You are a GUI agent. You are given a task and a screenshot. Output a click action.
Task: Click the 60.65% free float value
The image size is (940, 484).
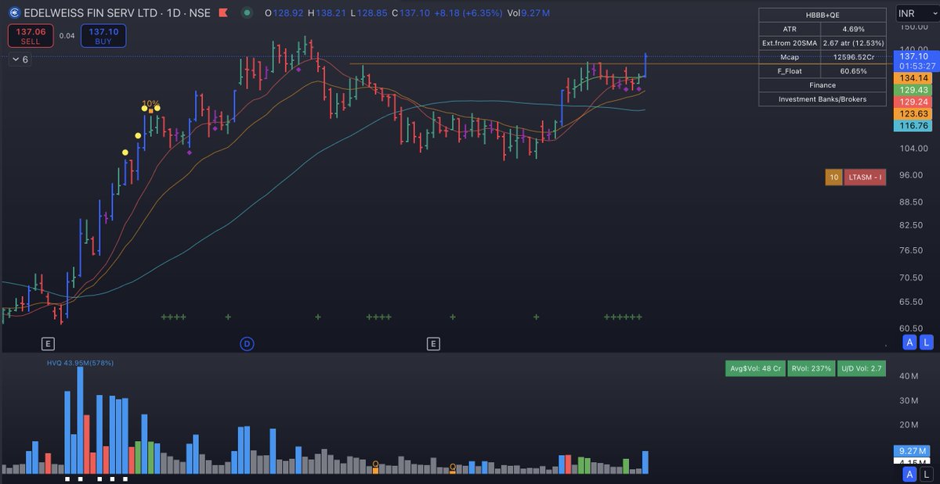coord(854,71)
